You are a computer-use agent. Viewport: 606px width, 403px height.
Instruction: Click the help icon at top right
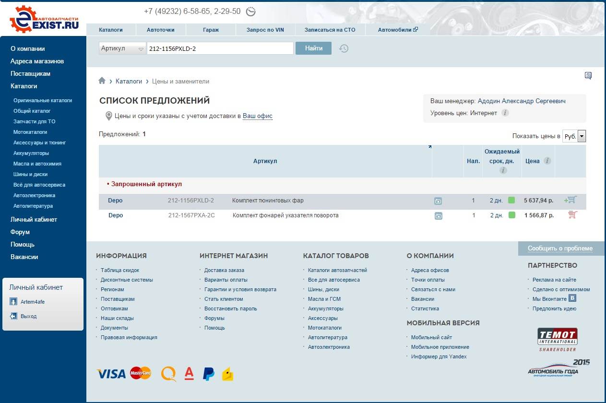[x=588, y=75]
